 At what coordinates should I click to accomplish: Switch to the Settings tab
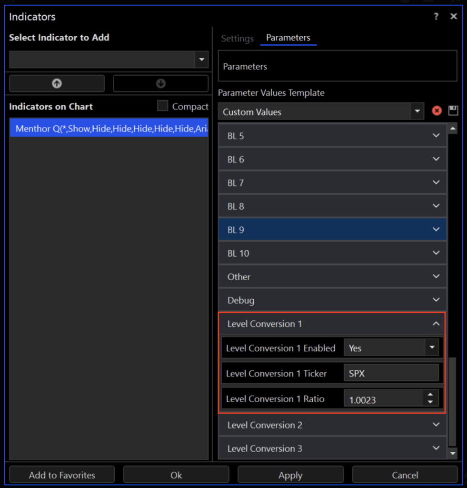tap(237, 38)
